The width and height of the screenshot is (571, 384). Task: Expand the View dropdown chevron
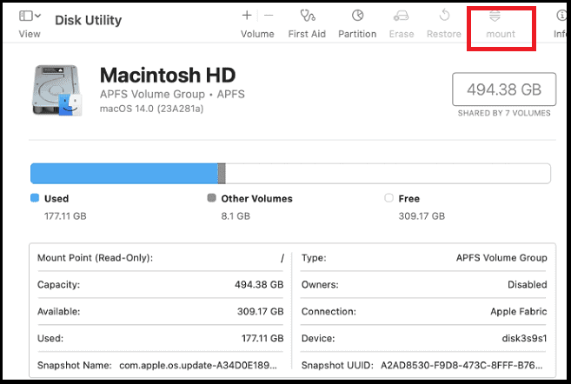click(x=39, y=16)
